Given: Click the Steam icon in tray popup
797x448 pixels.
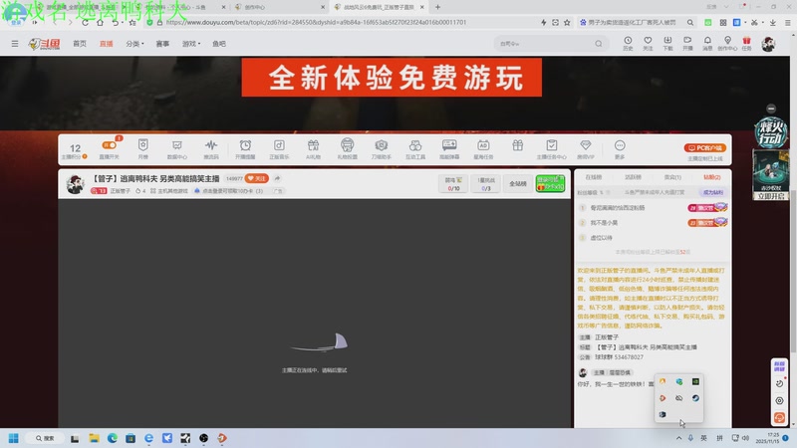Looking at the screenshot, I should coord(695,398).
